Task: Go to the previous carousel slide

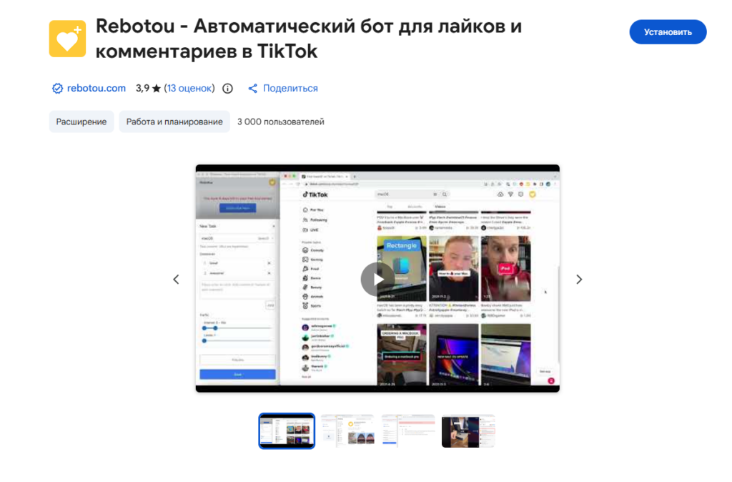Action: (176, 280)
